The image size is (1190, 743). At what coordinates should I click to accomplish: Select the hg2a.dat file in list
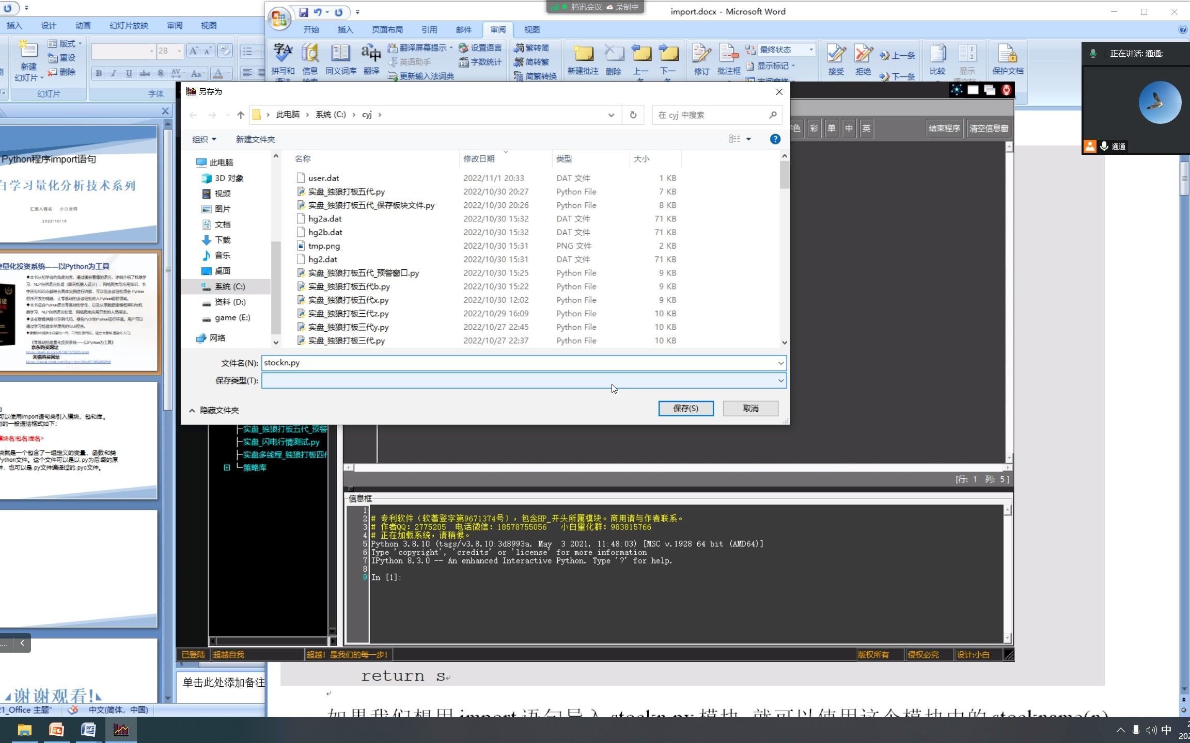325,219
